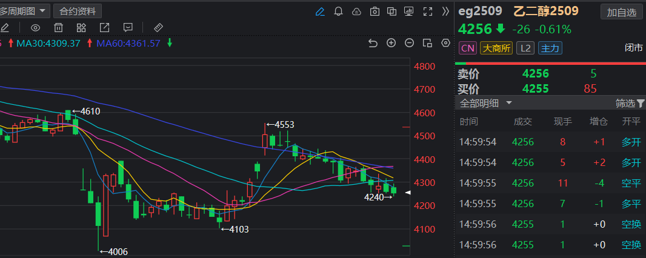This screenshot has height=258, width=646.
Task: Click the camera screenshot icon
Action: (375, 12)
